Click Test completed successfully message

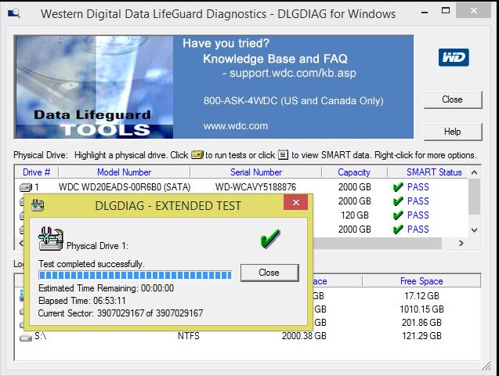click(x=92, y=264)
